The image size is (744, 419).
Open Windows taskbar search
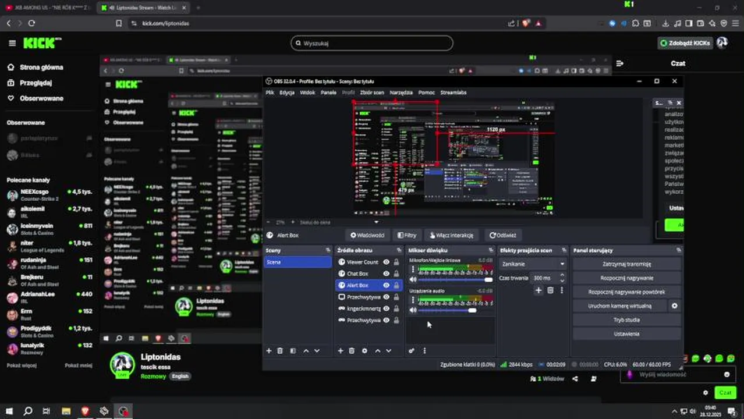click(27, 411)
